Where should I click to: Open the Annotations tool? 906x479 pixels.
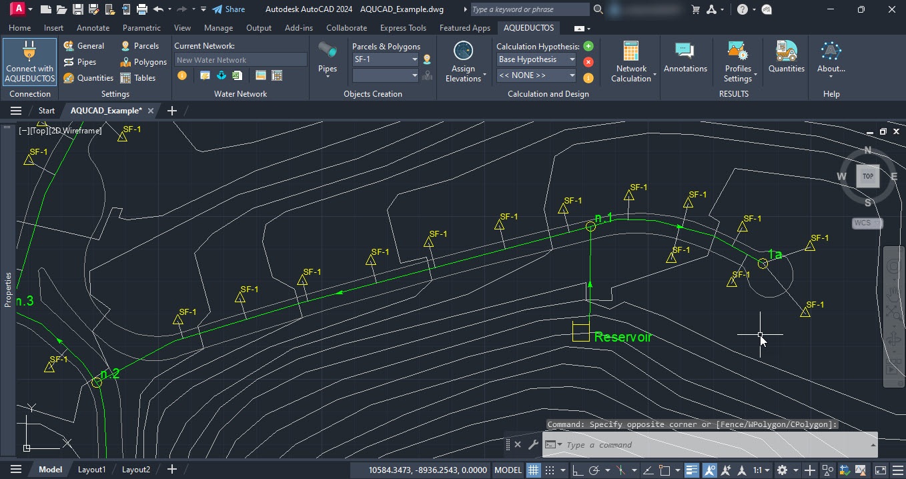click(x=685, y=57)
